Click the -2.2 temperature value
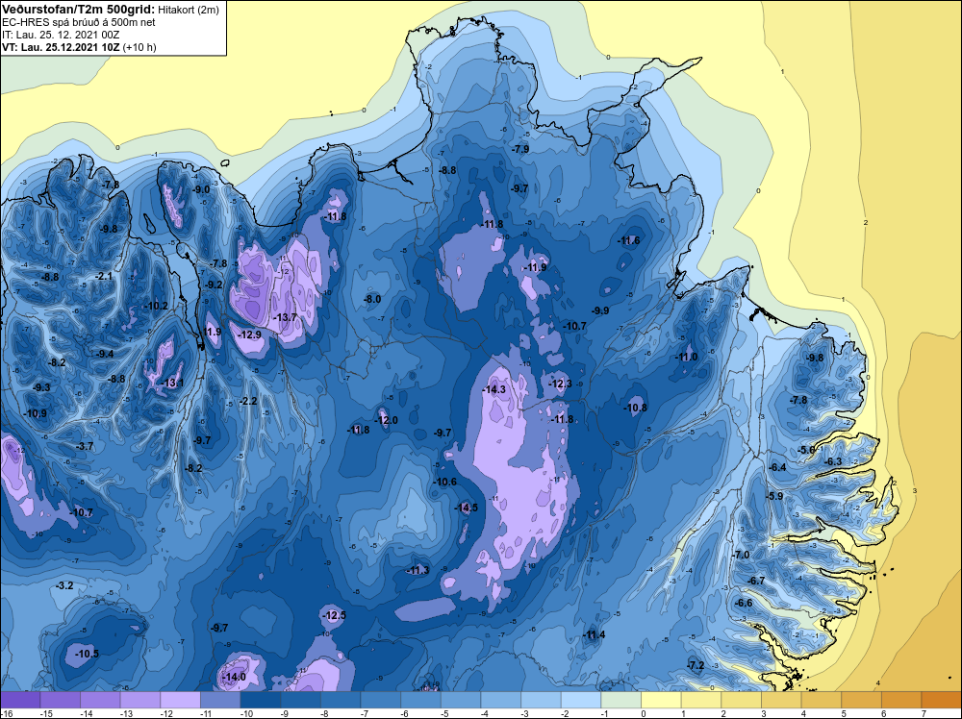 [x=248, y=401]
